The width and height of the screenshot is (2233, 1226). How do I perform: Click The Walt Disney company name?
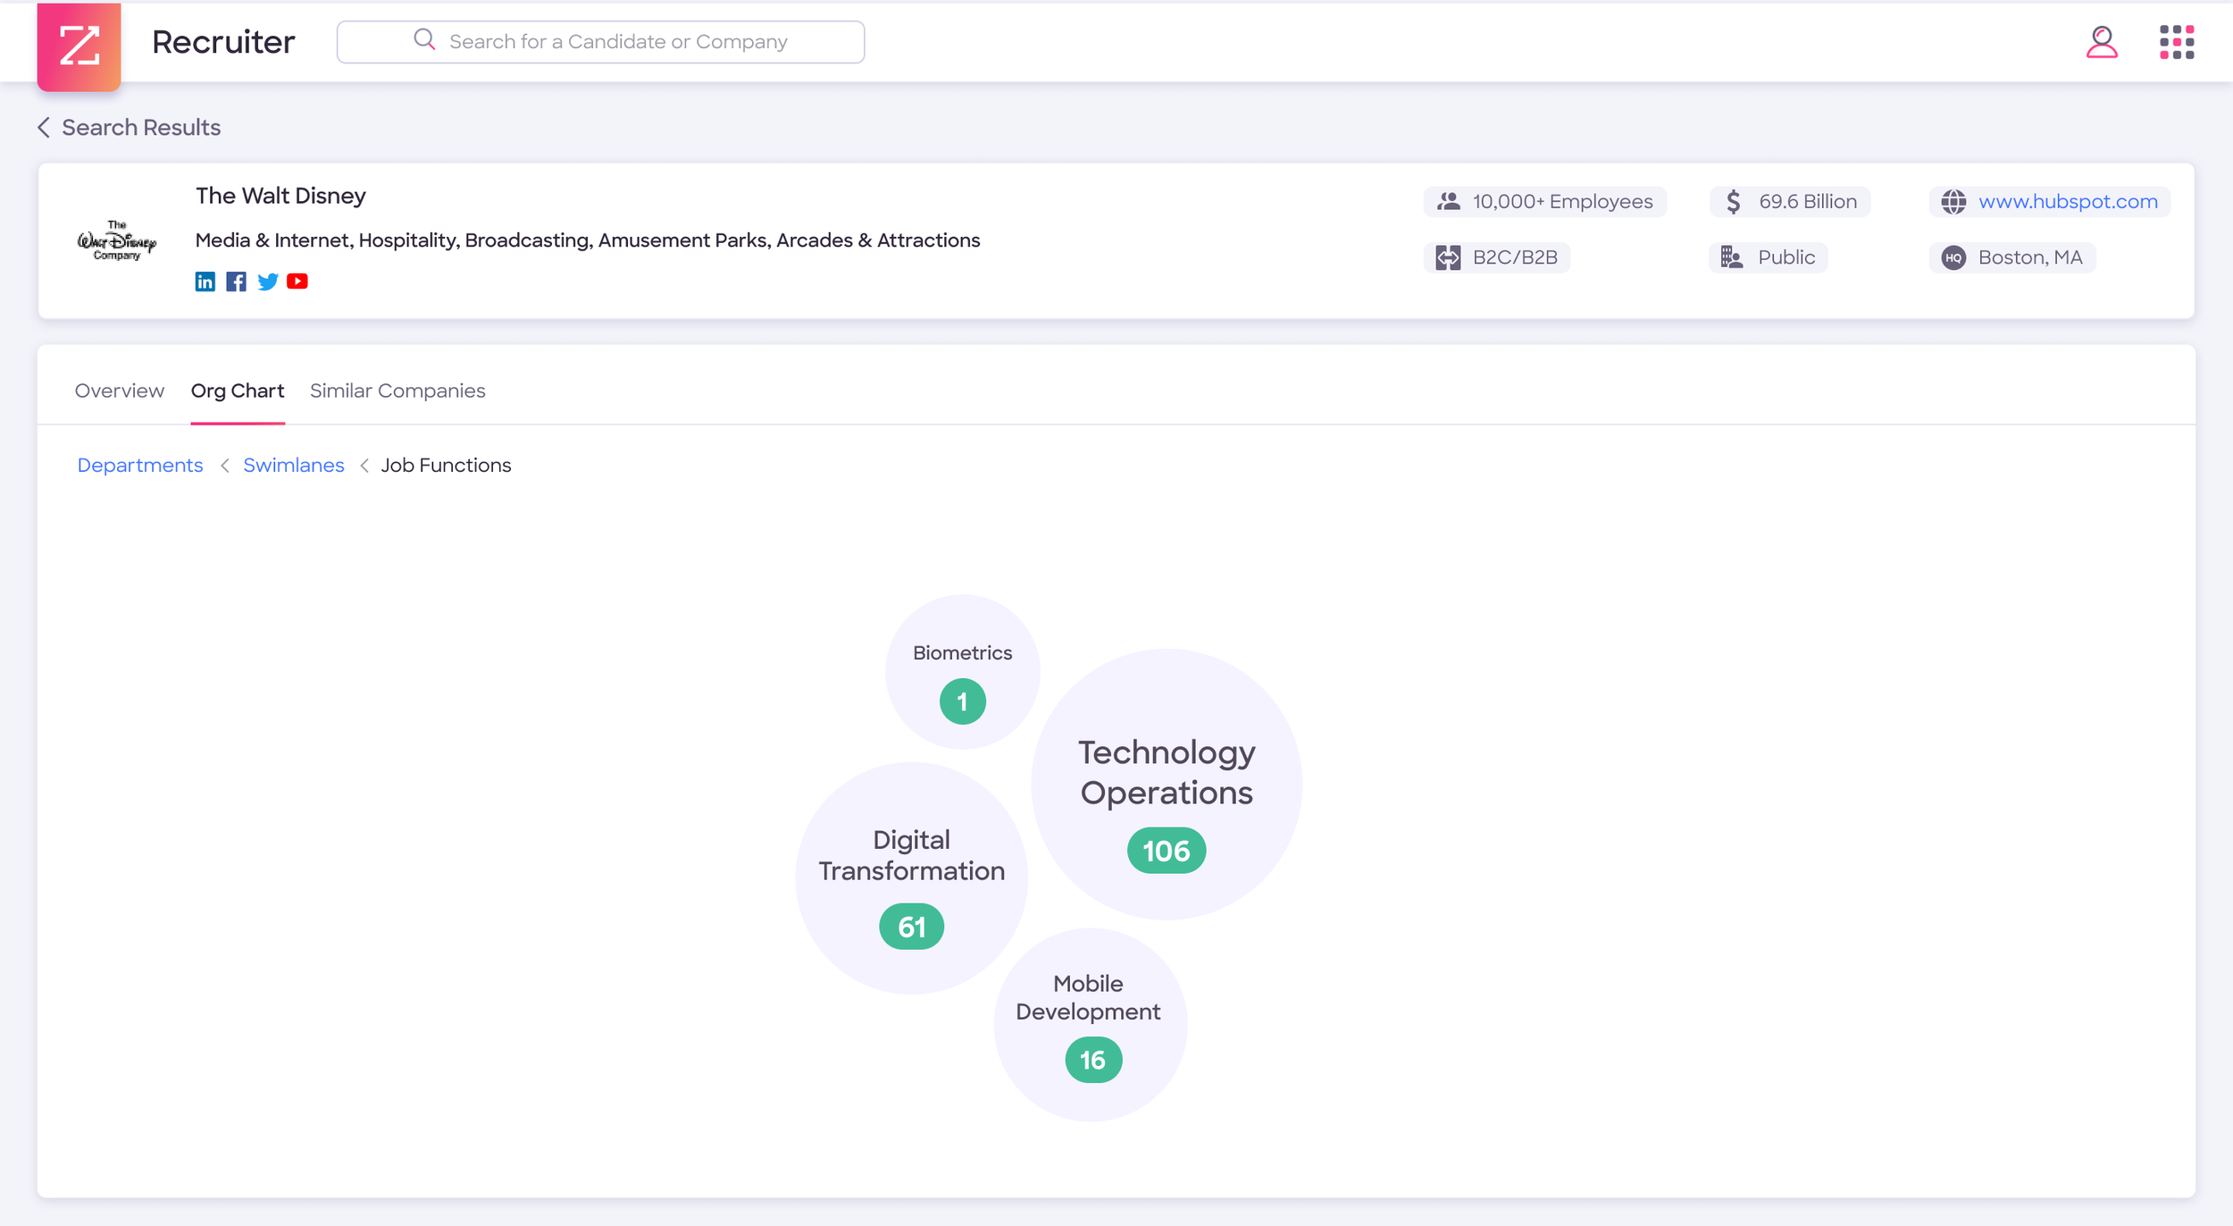[x=280, y=196]
